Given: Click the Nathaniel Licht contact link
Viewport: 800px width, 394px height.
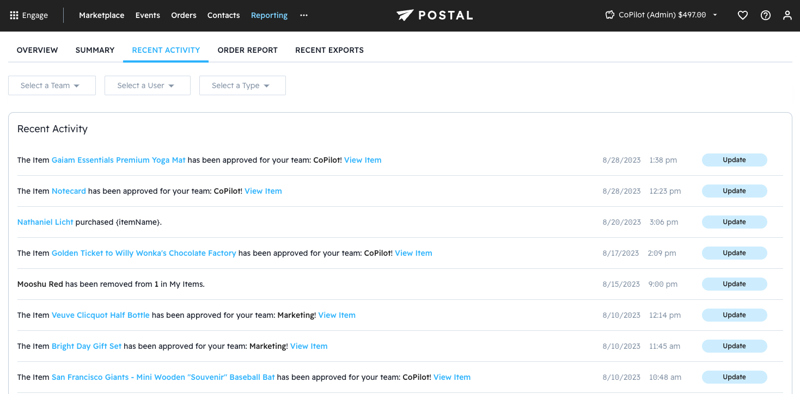Looking at the screenshot, I should pos(45,222).
